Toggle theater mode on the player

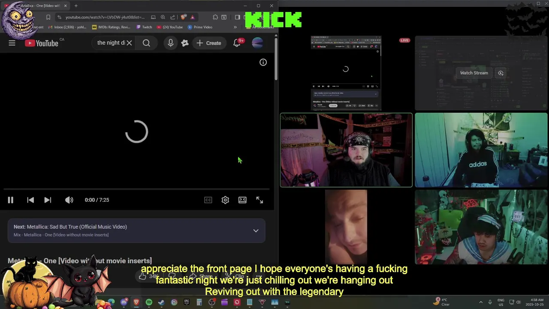[x=242, y=200]
